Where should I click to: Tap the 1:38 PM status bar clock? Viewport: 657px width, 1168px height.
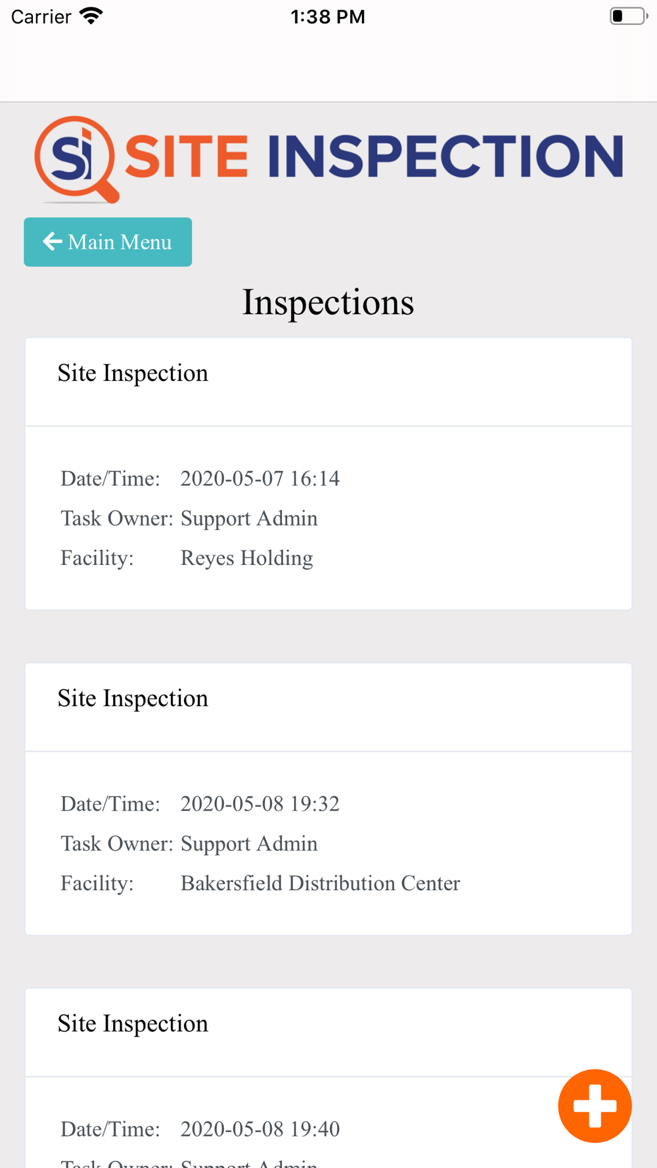(x=327, y=16)
